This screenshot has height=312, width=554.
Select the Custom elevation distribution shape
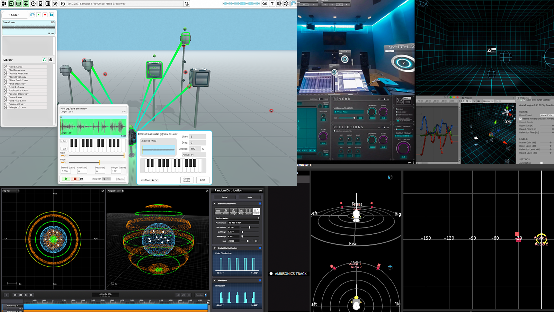pyautogui.click(x=256, y=211)
